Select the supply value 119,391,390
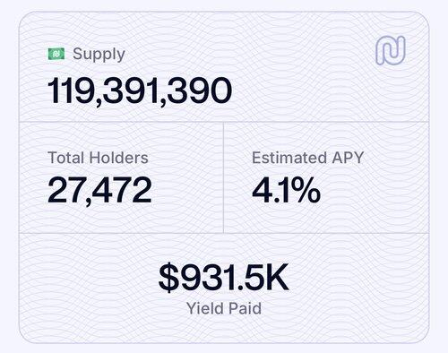Image resolution: width=448 pixels, height=353 pixels. pyautogui.click(x=140, y=90)
